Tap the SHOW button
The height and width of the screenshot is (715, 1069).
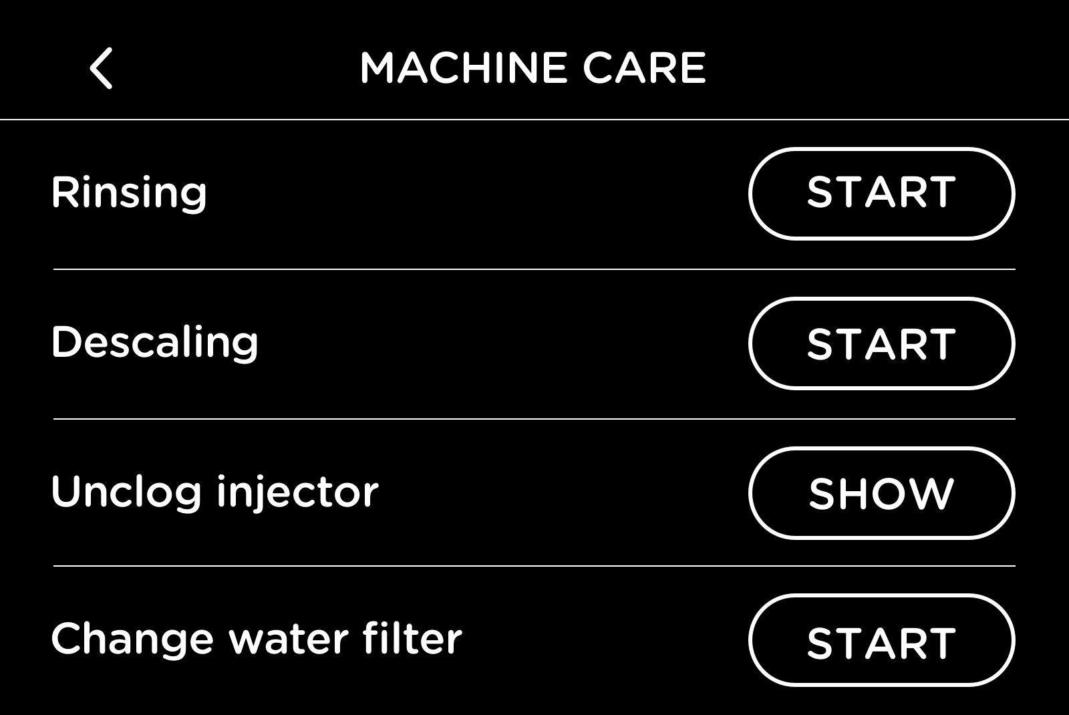(881, 493)
